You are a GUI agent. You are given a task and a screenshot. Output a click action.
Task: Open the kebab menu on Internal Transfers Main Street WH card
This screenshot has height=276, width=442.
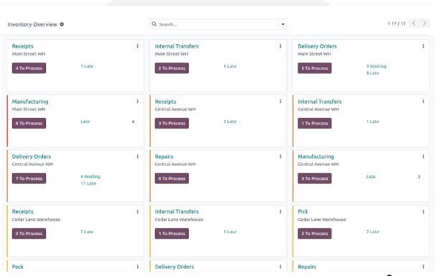pos(281,46)
